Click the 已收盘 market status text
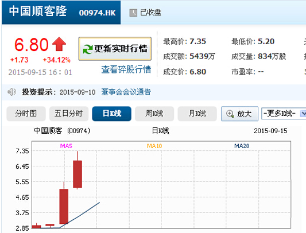 coord(150,13)
